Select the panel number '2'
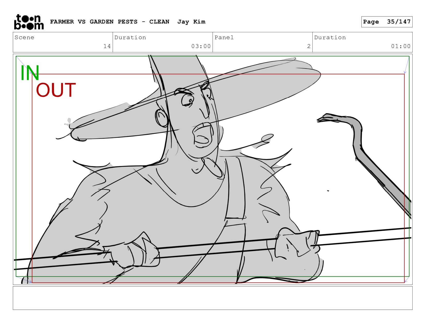This screenshot has height=329, width=426. (x=309, y=46)
